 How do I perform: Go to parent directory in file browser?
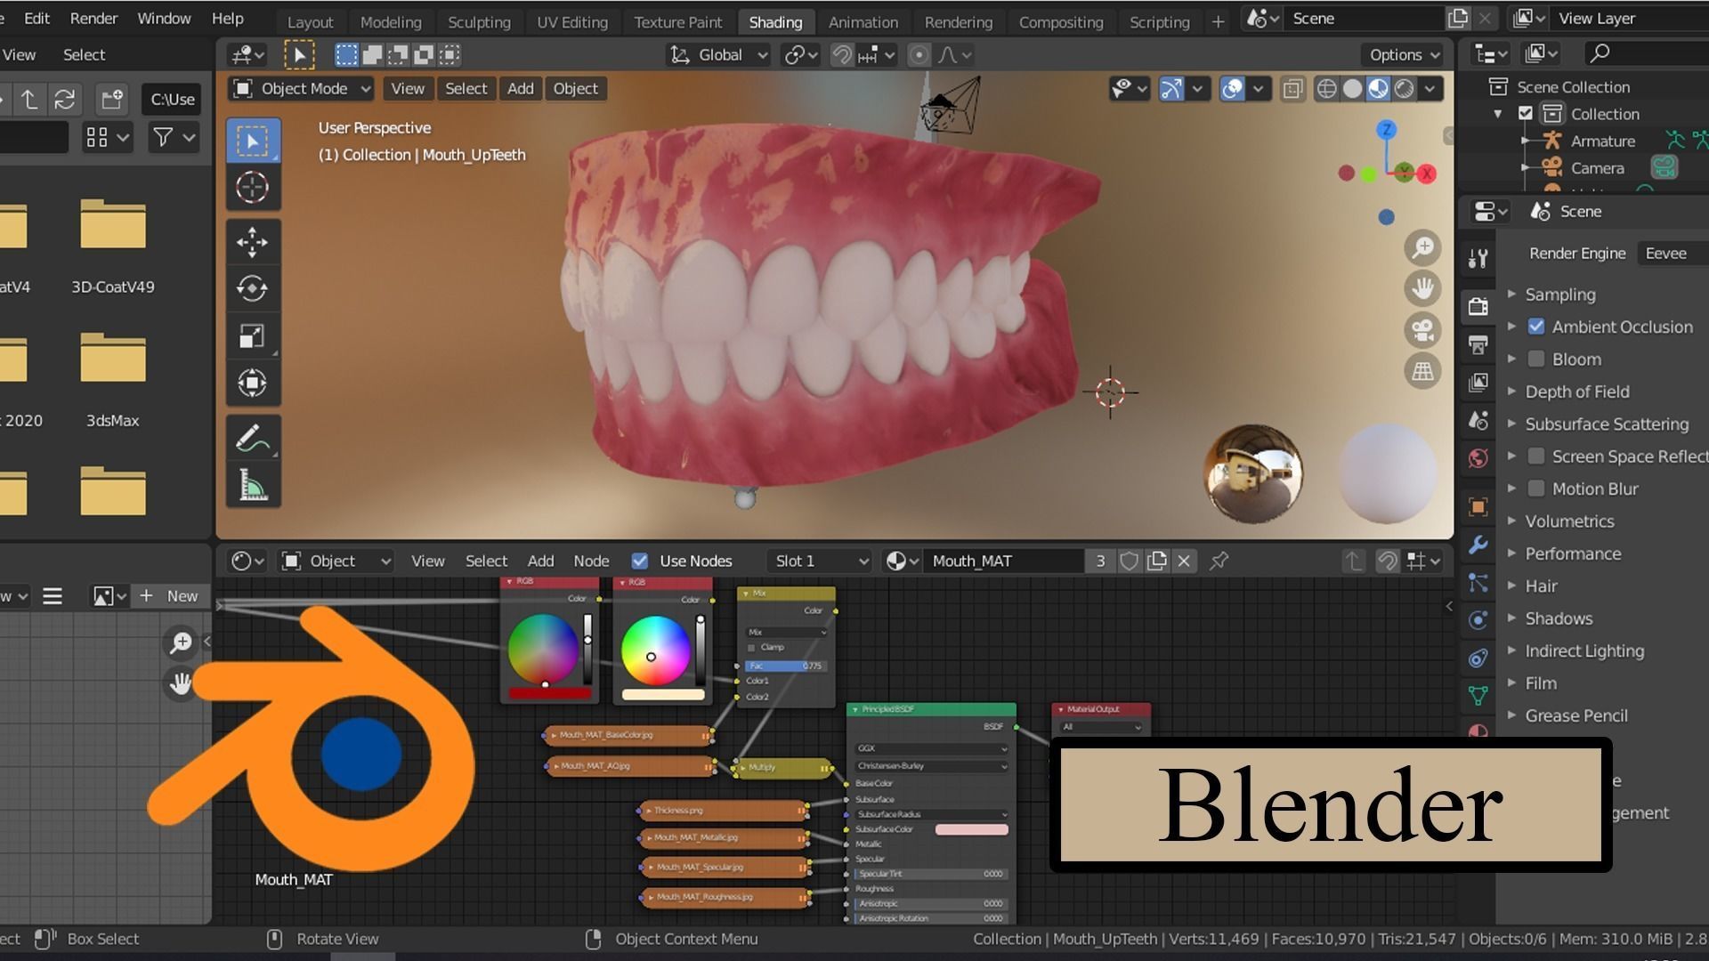[29, 100]
